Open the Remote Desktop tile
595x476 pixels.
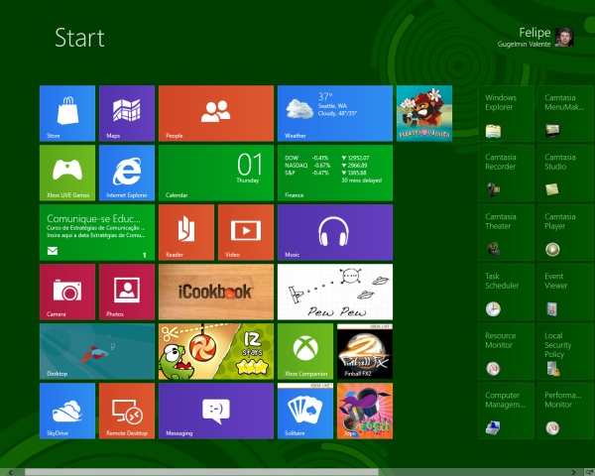pyautogui.click(x=127, y=412)
